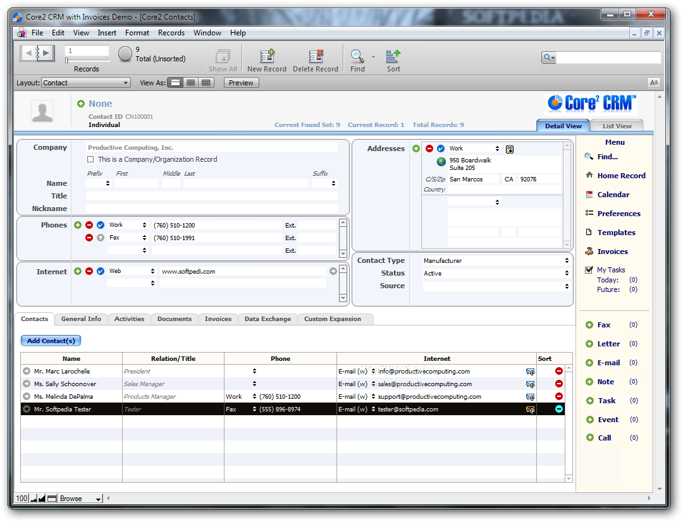Create new Letter with green plus
Screen dimensions: 683x522
(x=589, y=344)
